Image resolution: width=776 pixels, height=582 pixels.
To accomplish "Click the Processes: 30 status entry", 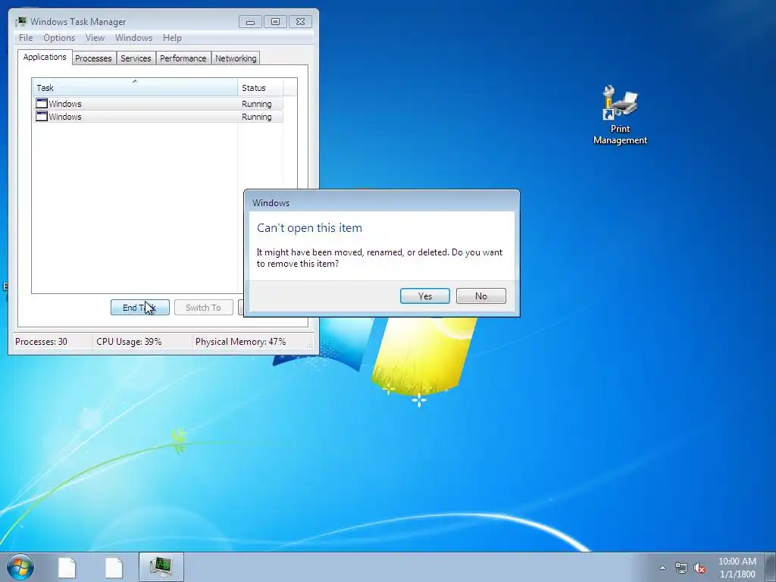I will pyautogui.click(x=41, y=342).
